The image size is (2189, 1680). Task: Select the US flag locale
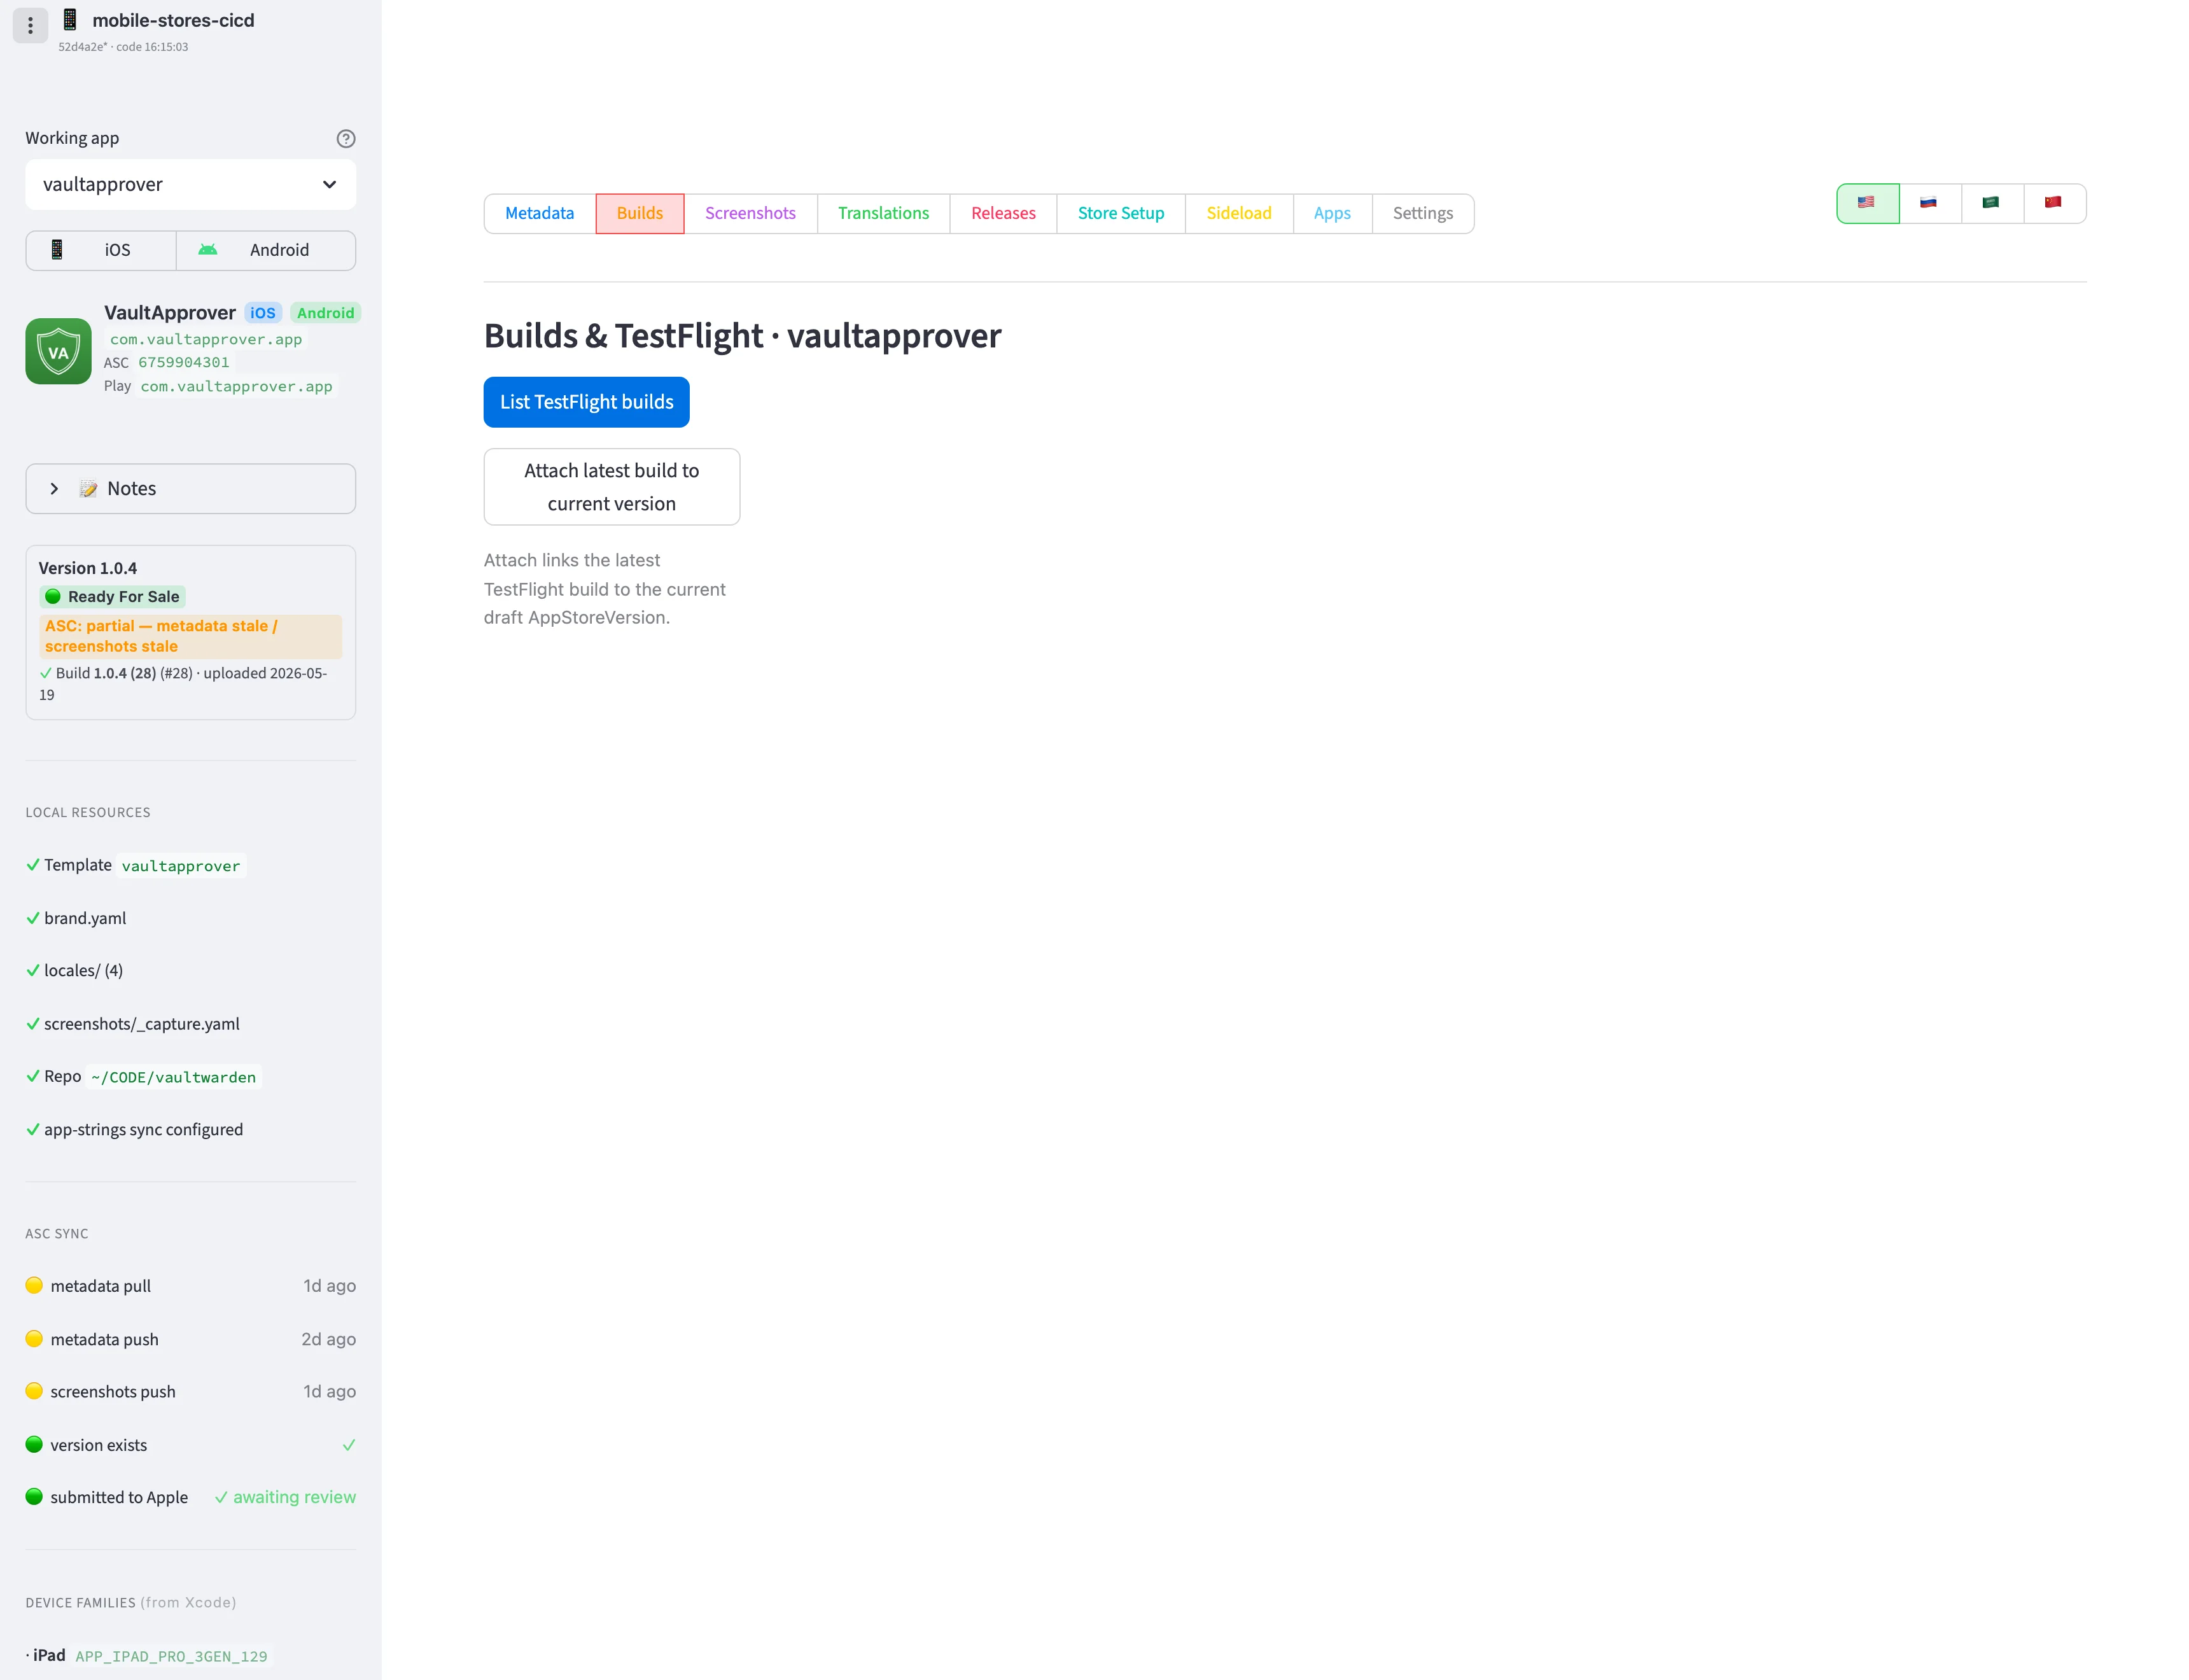[x=1867, y=203]
